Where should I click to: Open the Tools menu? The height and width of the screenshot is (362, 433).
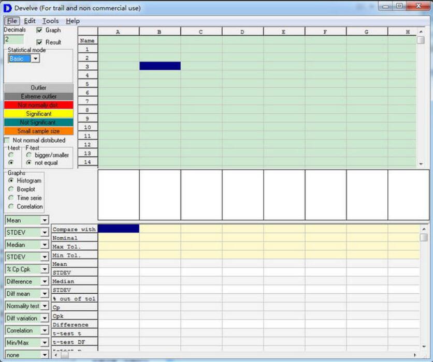(x=50, y=21)
